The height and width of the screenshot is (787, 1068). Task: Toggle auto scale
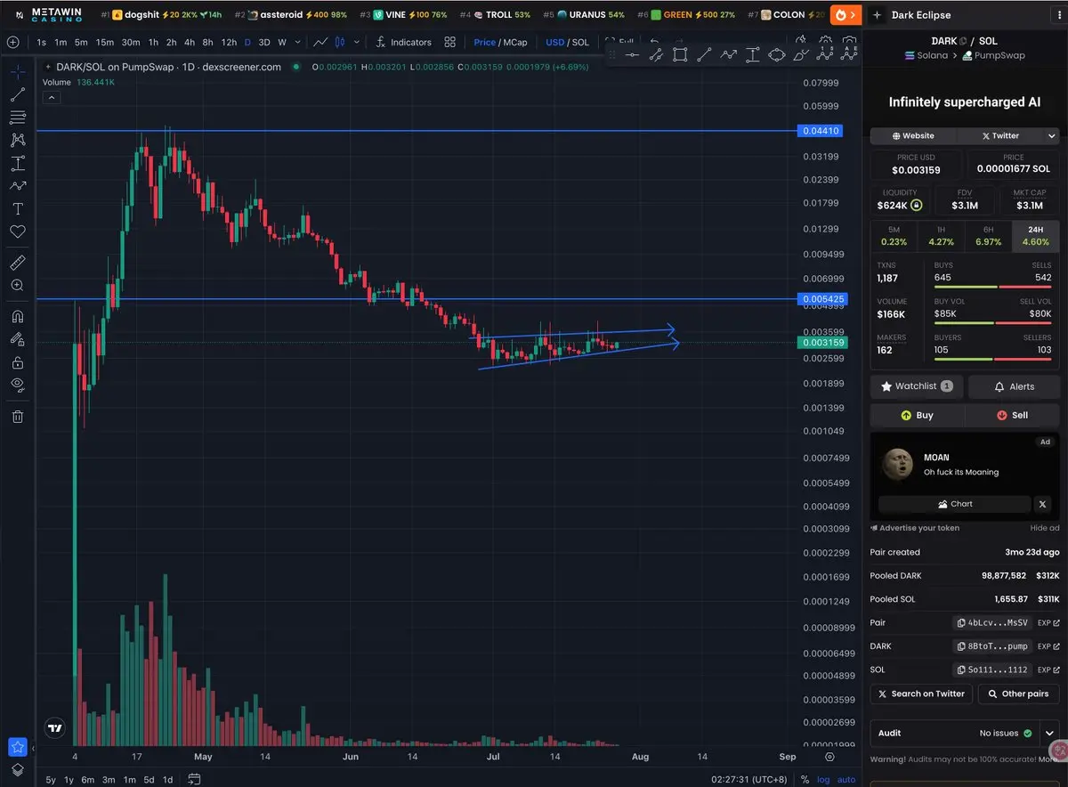pos(846,780)
